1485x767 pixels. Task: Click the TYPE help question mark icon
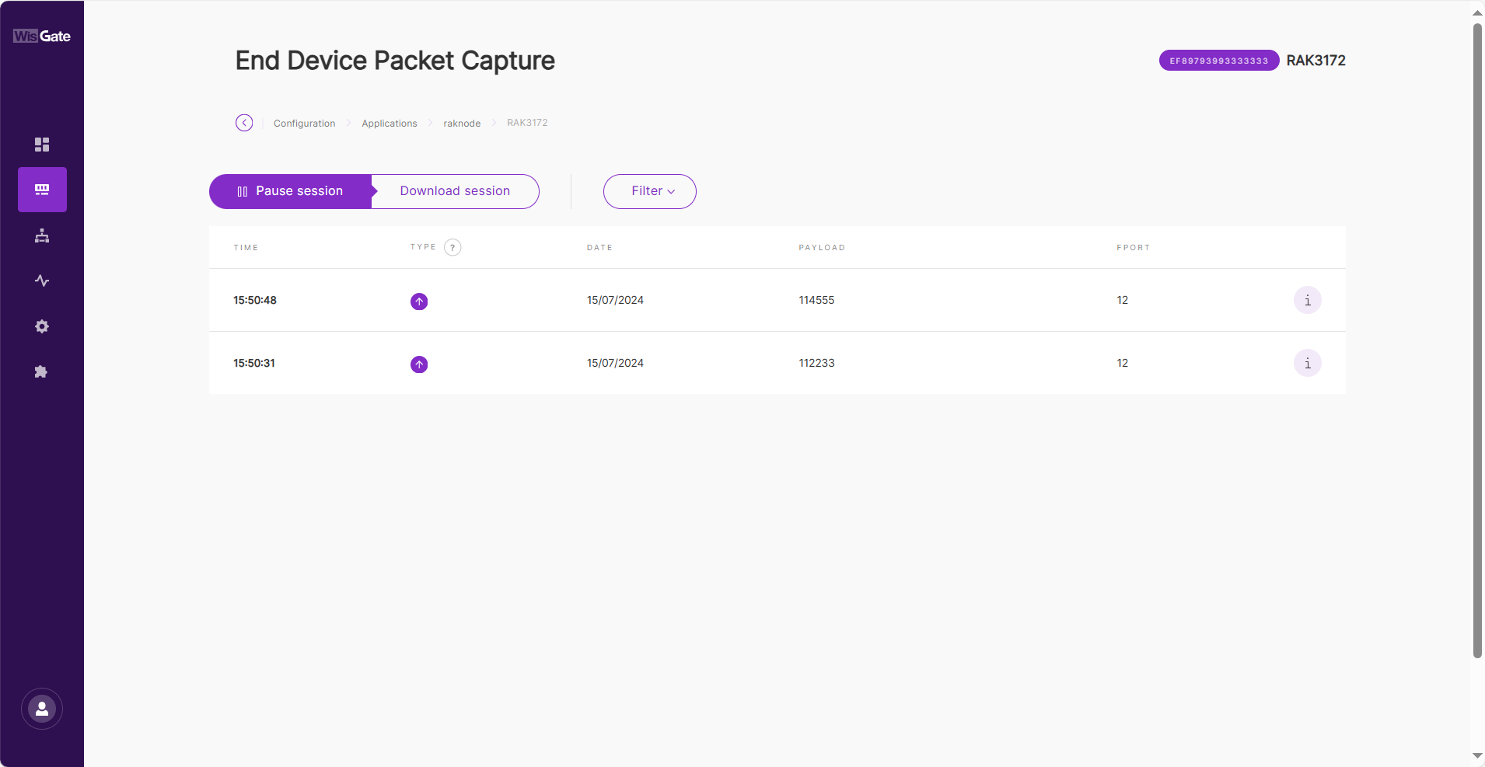(452, 247)
